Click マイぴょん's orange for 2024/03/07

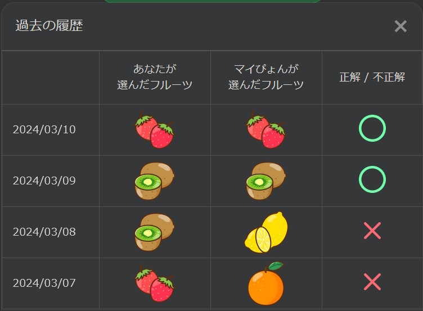click(x=266, y=283)
